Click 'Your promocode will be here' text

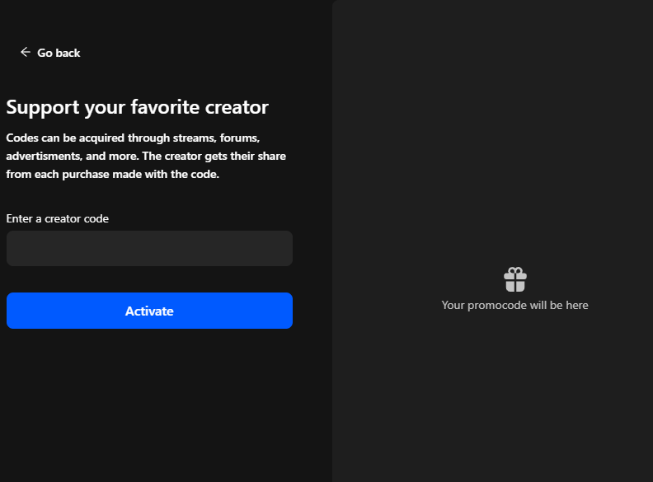514,305
